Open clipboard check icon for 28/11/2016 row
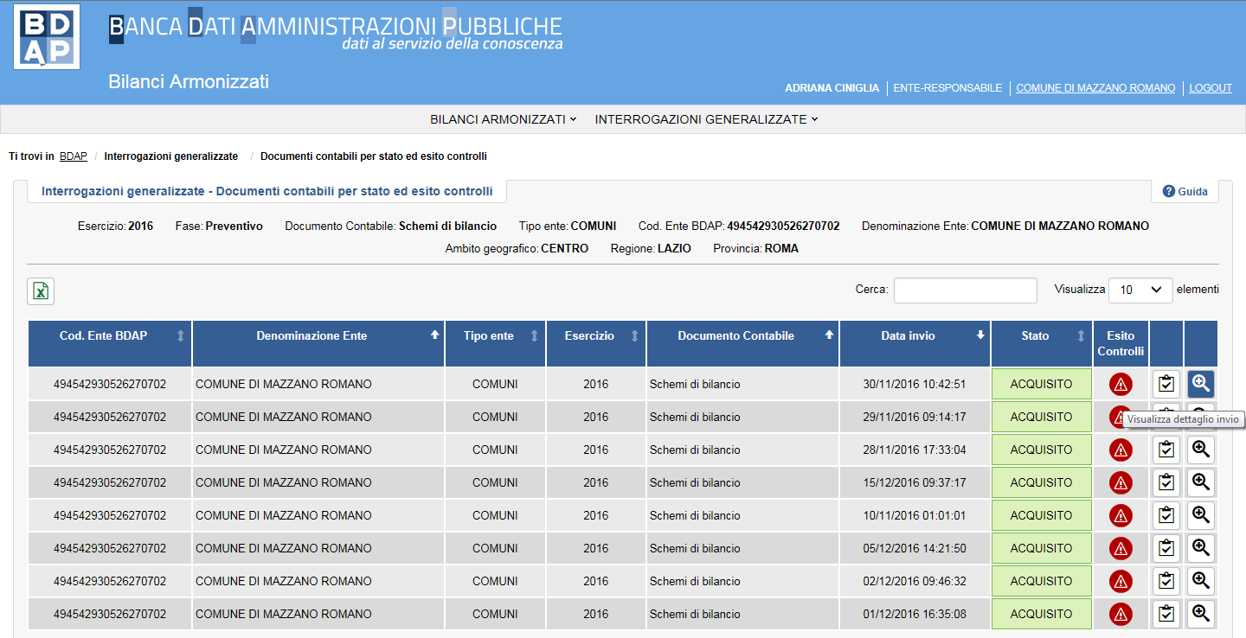This screenshot has height=638, width=1246. [1166, 450]
